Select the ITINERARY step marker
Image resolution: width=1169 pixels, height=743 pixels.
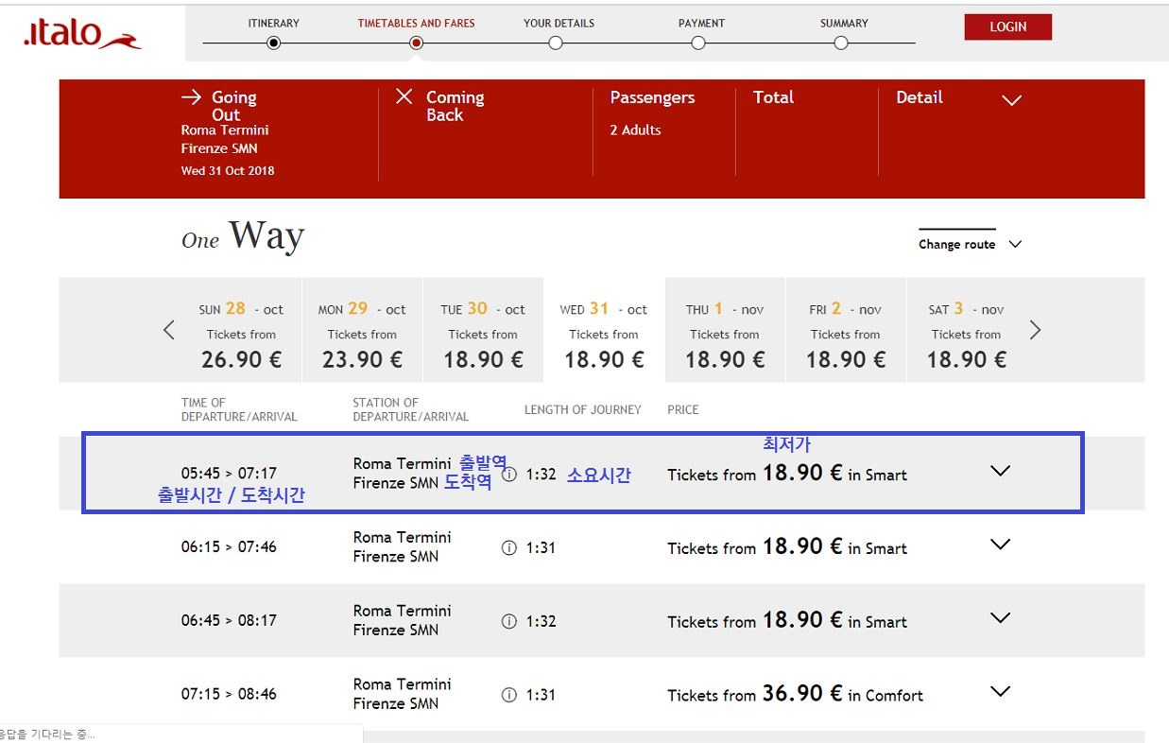click(x=274, y=43)
